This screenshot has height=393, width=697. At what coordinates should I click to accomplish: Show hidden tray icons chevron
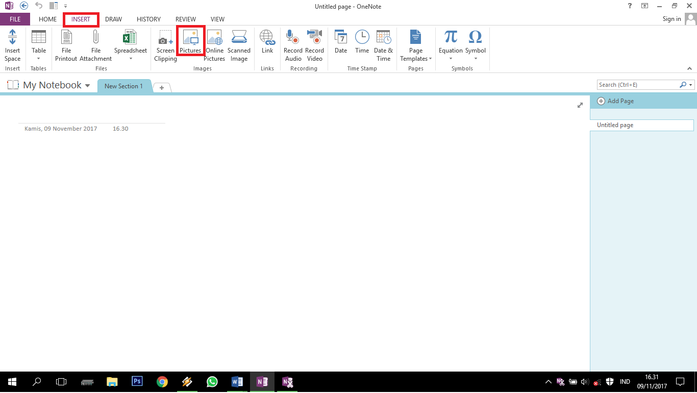pyautogui.click(x=549, y=382)
